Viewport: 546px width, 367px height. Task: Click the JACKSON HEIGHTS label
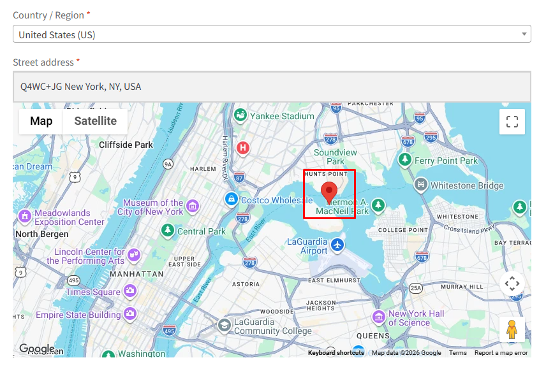click(321, 305)
